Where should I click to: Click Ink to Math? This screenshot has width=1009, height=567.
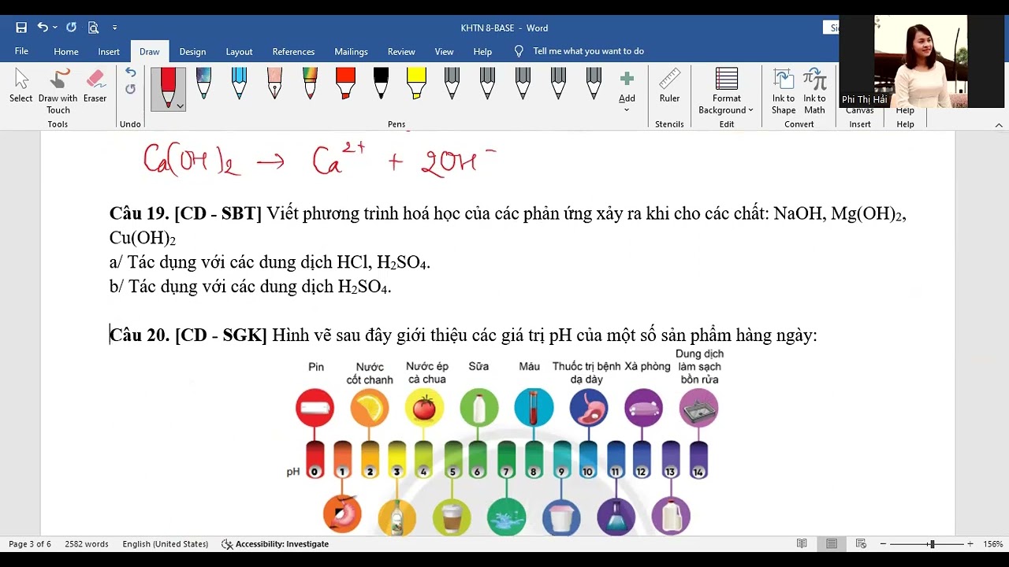pos(814,91)
